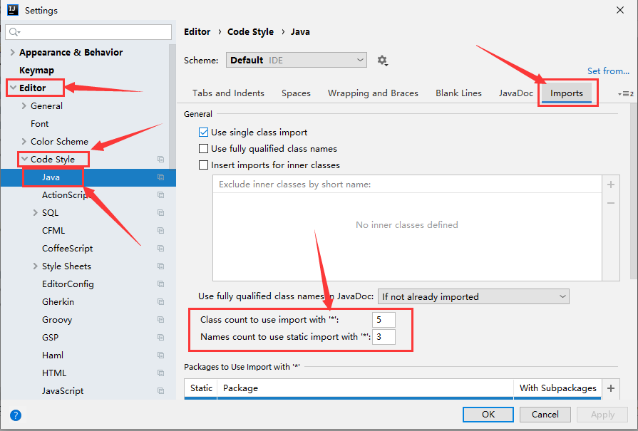Add an excluded inner class entry
The height and width of the screenshot is (431, 638).
pyautogui.click(x=611, y=185)
